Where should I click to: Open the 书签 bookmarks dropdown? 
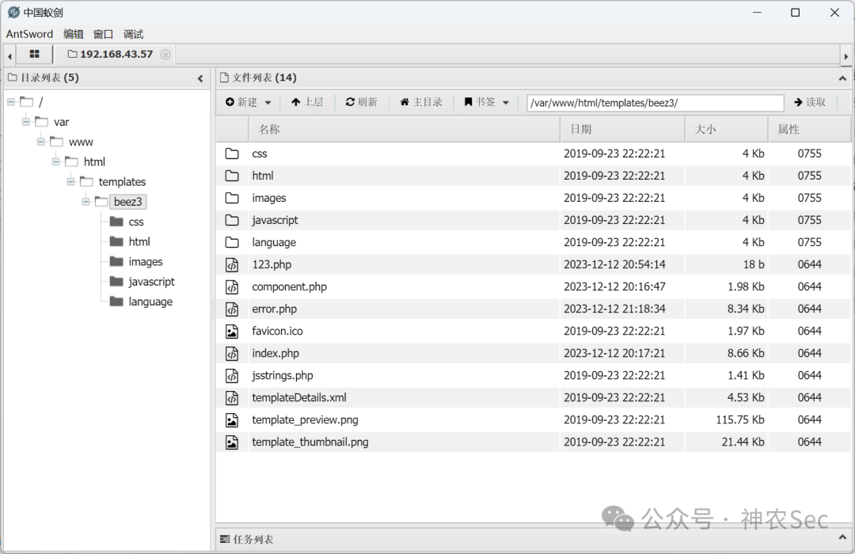[486, 102]
